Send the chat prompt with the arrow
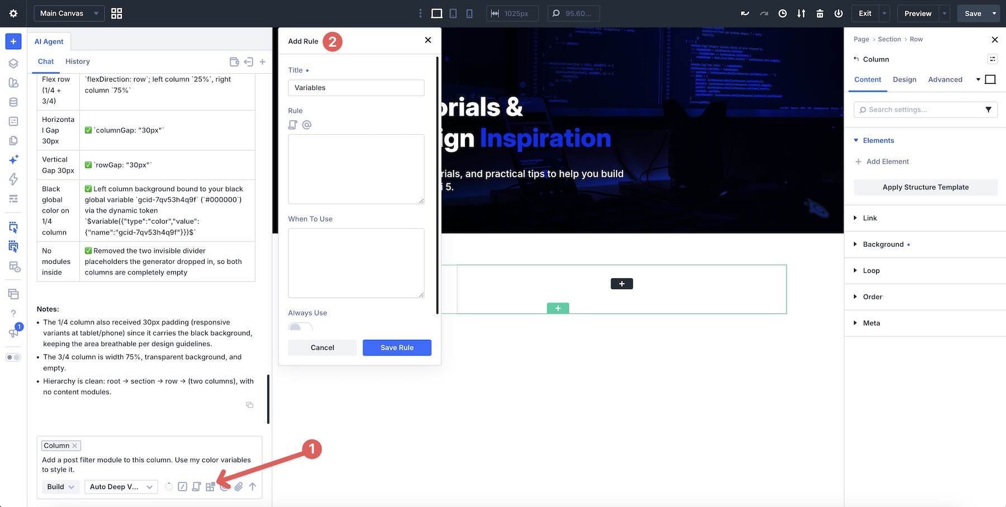Viewport: 1006px width, 507px height. (x=253, y=487)
